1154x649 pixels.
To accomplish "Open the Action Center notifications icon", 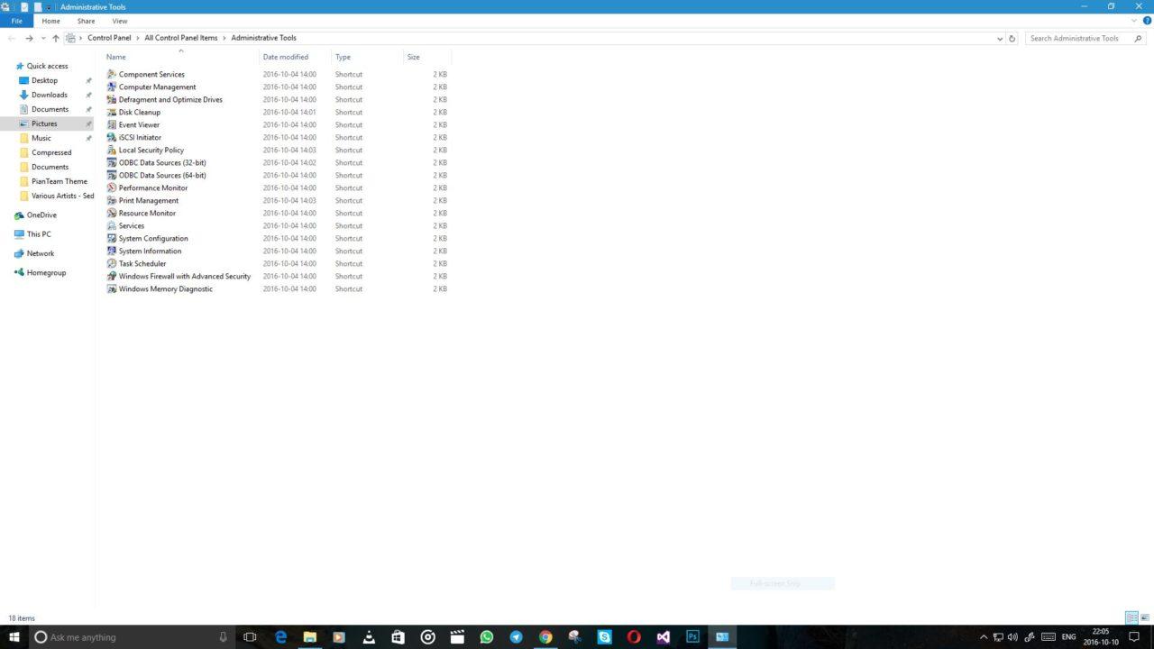I will (x=1134, y=636).
